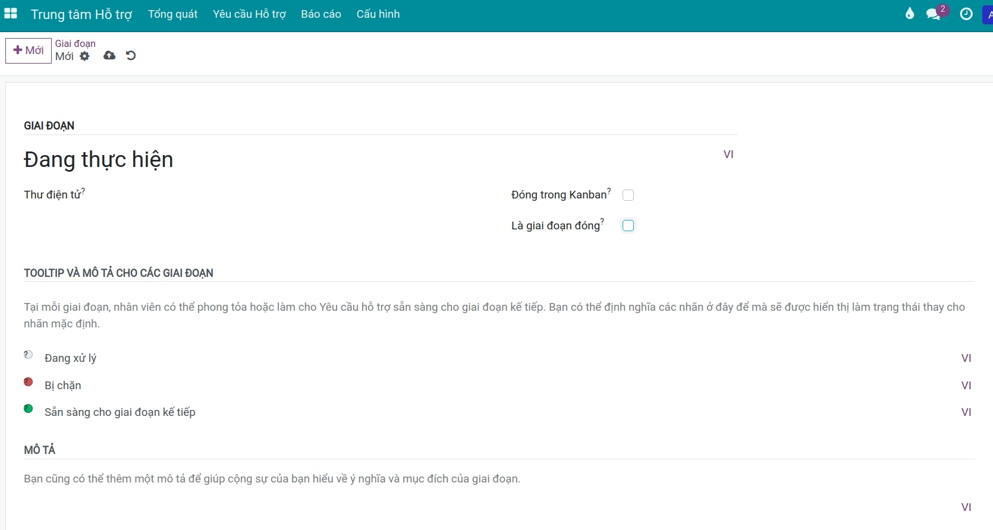Click VI translate button for Bị chặn

coord(966,386)
